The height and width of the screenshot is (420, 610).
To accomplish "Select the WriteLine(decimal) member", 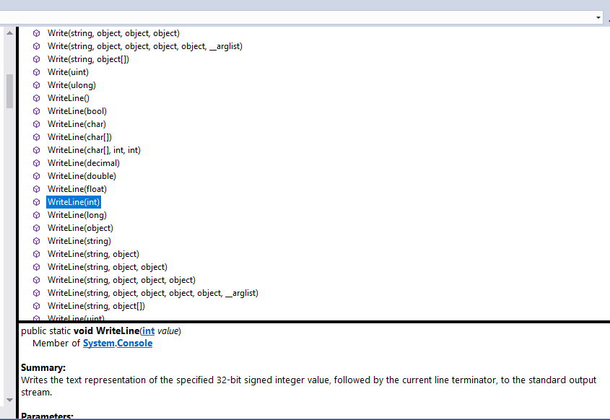I will (84, 163).
